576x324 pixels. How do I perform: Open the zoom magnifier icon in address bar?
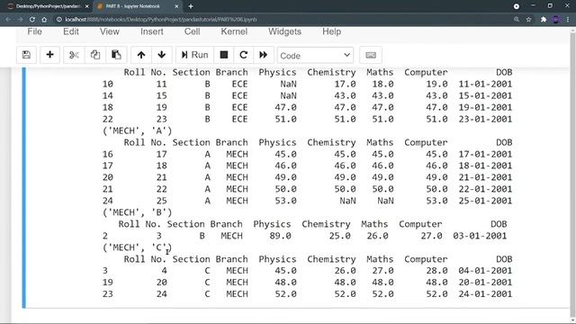click(x=517, y=20)
